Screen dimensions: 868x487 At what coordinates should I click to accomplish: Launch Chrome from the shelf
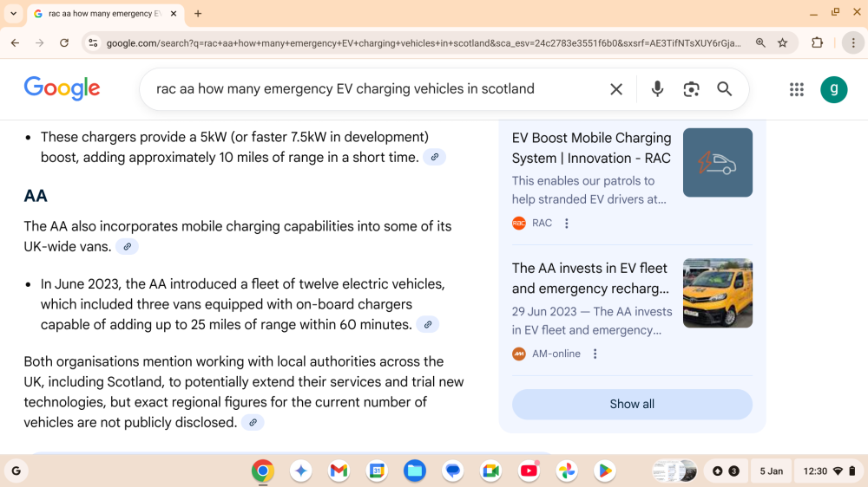(263, 471)
